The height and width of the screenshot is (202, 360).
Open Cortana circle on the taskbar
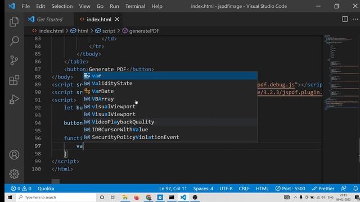(102, 197)
